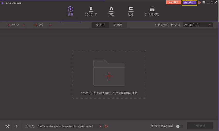Click the 一括変換 convert all button
Viewport: 219px width, 131px height.
[200, 126]
